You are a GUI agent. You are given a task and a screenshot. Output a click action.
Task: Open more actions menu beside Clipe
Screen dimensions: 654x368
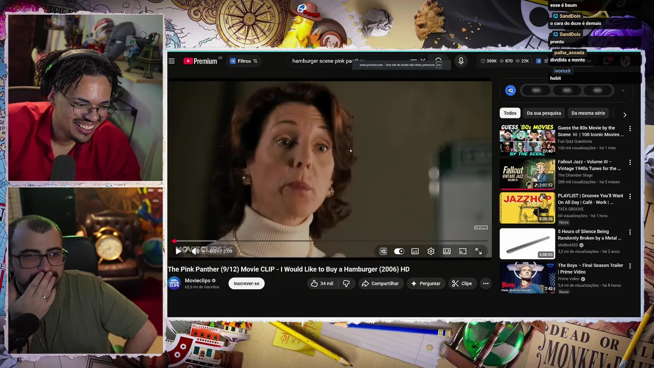tap(485, 283)
